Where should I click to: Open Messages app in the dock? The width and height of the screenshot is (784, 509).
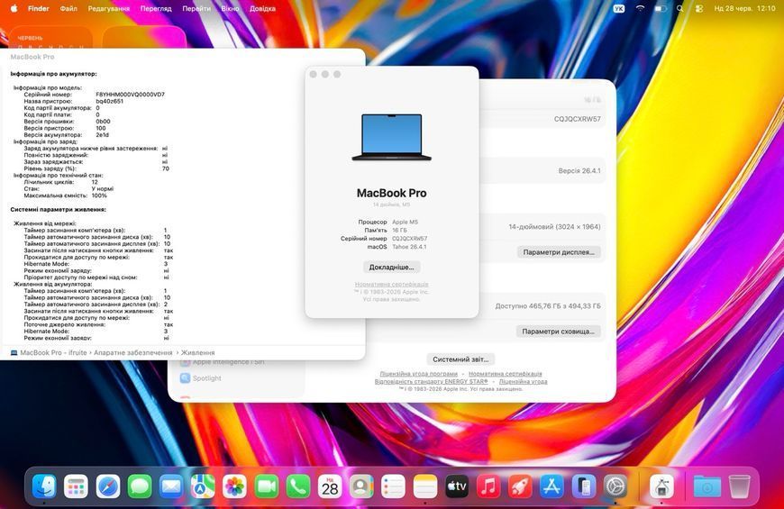click(140, 486)
